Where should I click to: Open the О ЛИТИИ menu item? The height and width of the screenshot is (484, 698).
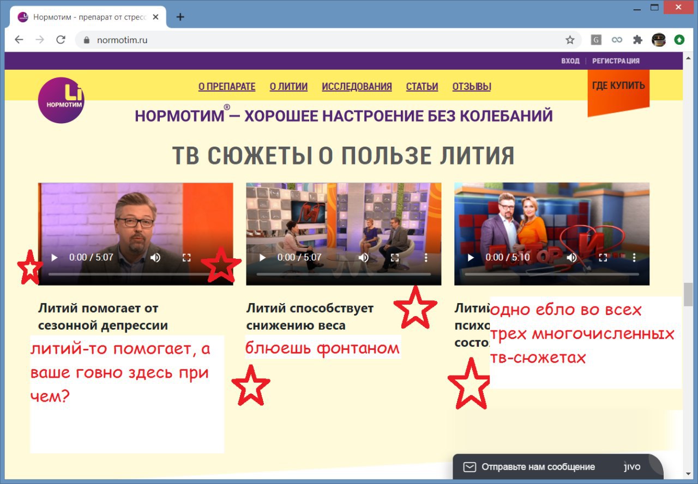[288, 86]
